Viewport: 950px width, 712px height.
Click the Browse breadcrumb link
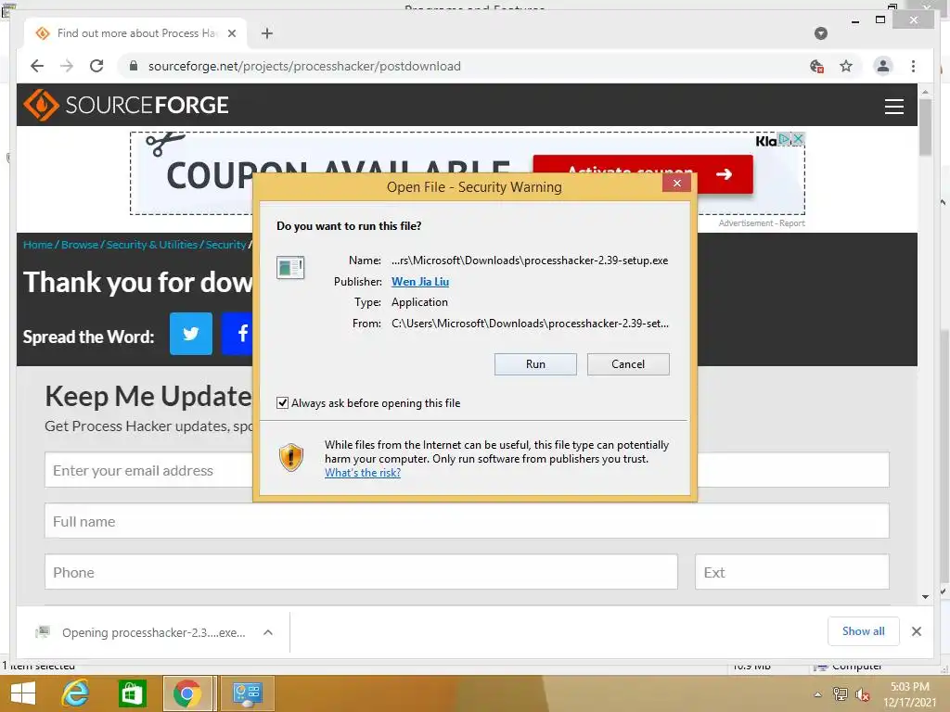(80, 245)
